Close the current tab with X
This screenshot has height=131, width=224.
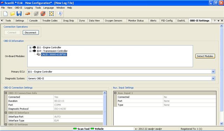(222, 21)
